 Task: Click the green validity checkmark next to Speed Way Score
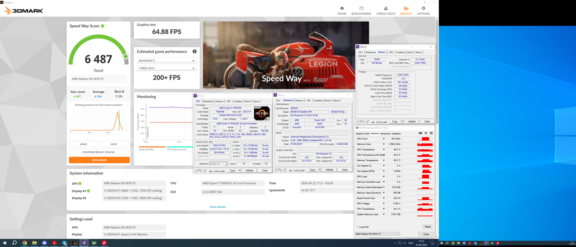[x=103, y=26]
